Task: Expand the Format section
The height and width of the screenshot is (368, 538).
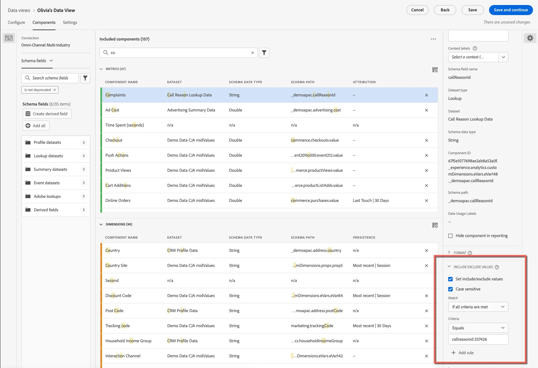Action: click(x=449, y=252)
